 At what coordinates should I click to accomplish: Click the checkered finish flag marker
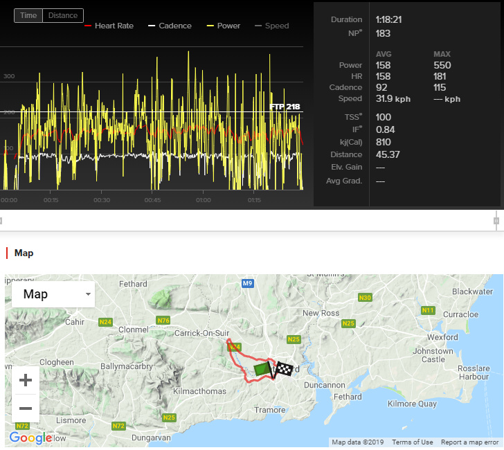tap(285, 369)
